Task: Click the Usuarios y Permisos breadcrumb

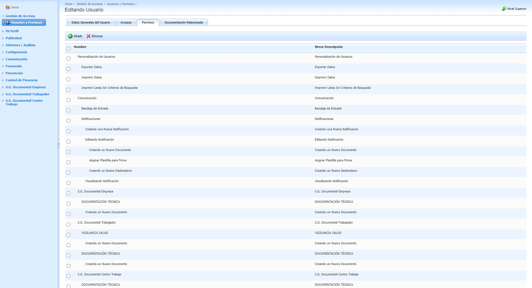Action: tap(120, 4)
